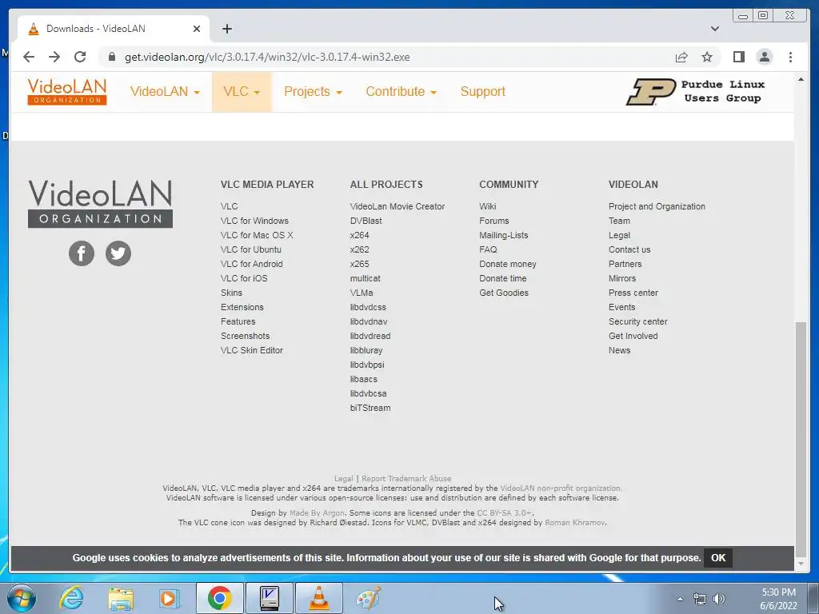This screenshot has height=614, width=819.
Task: Click the Chrome profile avatar icon
Action: pyautogui.click(x=764, y=57)
